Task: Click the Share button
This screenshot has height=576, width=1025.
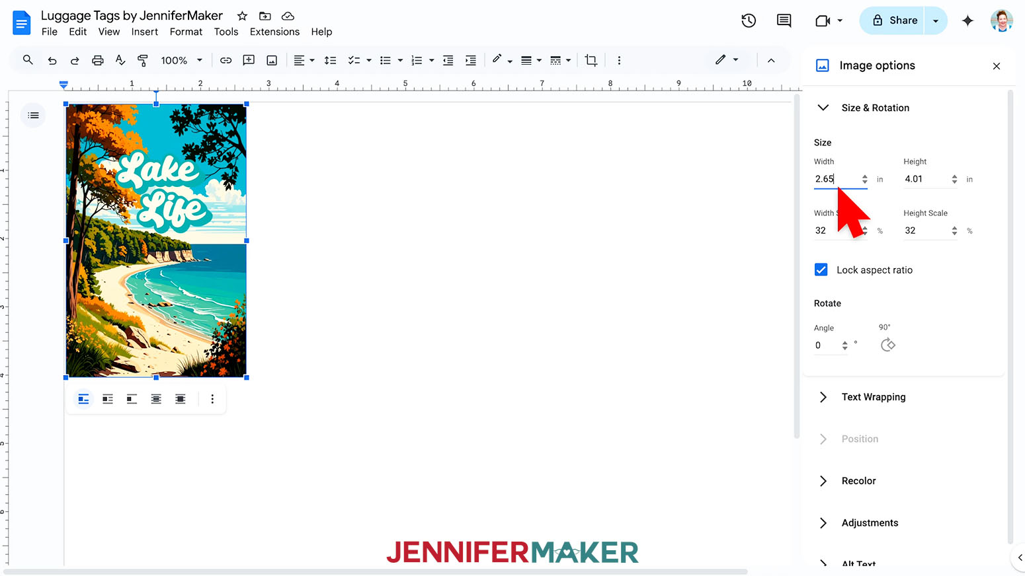Action: tap(892, 20)
